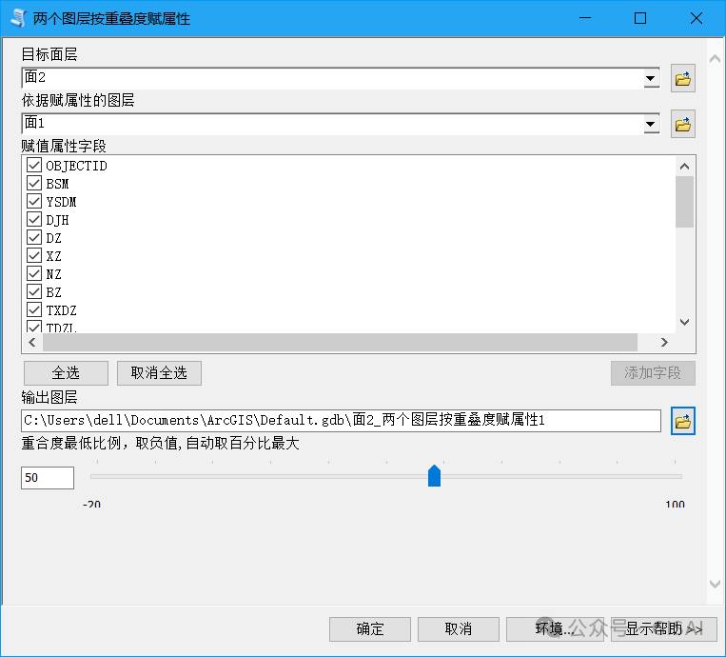Viewport: 726px width, 657px height.
Task: Maximize the dialog window
Action: [640, 18]
